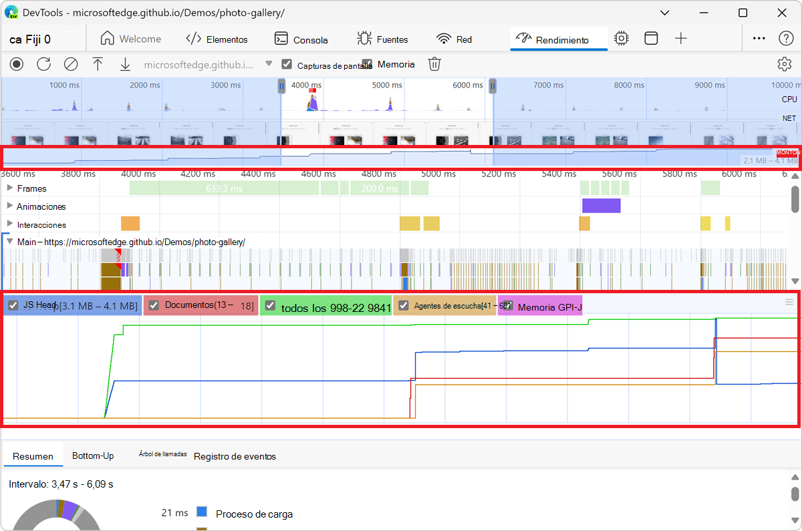Load a profile with upload arrow icon

click(x=98, y=64)
